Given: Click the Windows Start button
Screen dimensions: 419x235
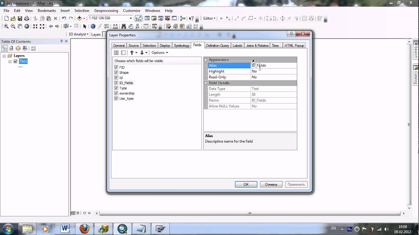Looking at the screenshot, I should pyautogui.click(x=8, y=228).
